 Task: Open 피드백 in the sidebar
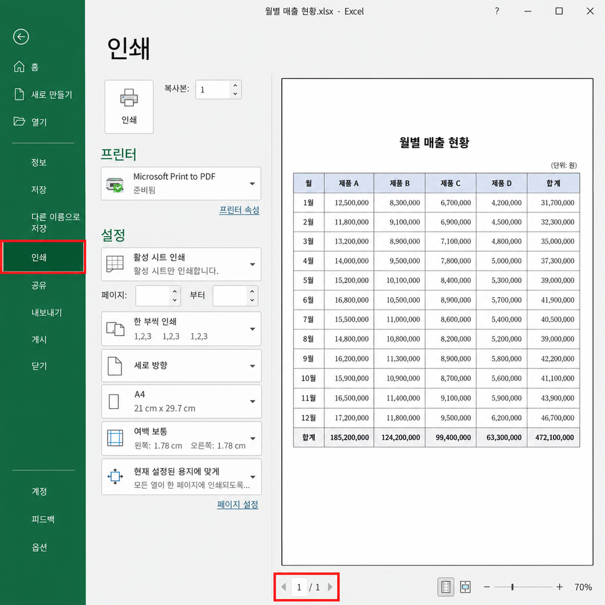coord(43,519)
